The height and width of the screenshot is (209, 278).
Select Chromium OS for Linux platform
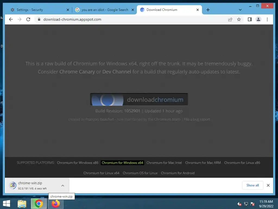[x=140, y=173]
